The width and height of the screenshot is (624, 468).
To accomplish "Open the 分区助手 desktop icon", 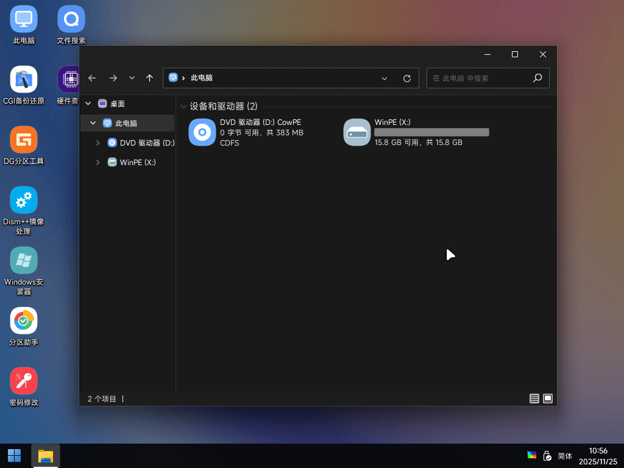I will [24, 327].
